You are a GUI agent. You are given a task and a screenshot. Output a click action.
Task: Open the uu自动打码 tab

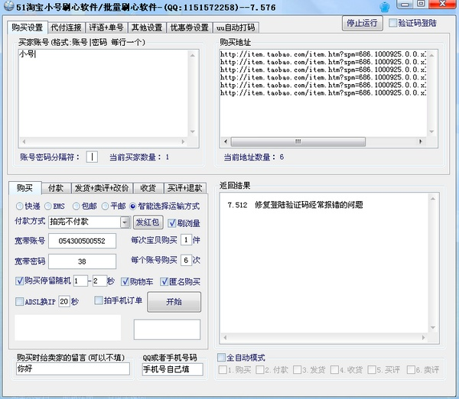point(236,28)
